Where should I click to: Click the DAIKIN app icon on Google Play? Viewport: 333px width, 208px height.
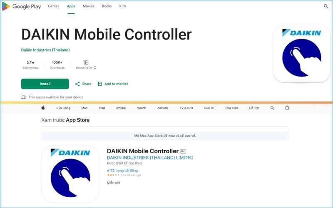[301, 54]
